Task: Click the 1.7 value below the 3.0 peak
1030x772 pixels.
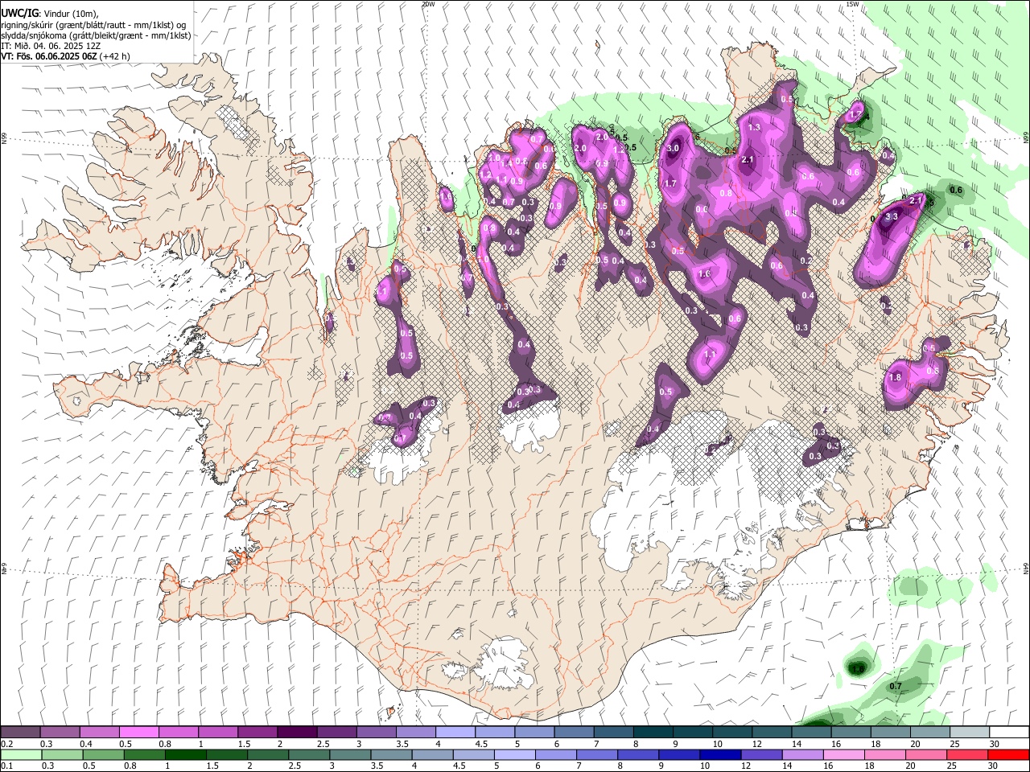Action: click(x=669, y=183)
